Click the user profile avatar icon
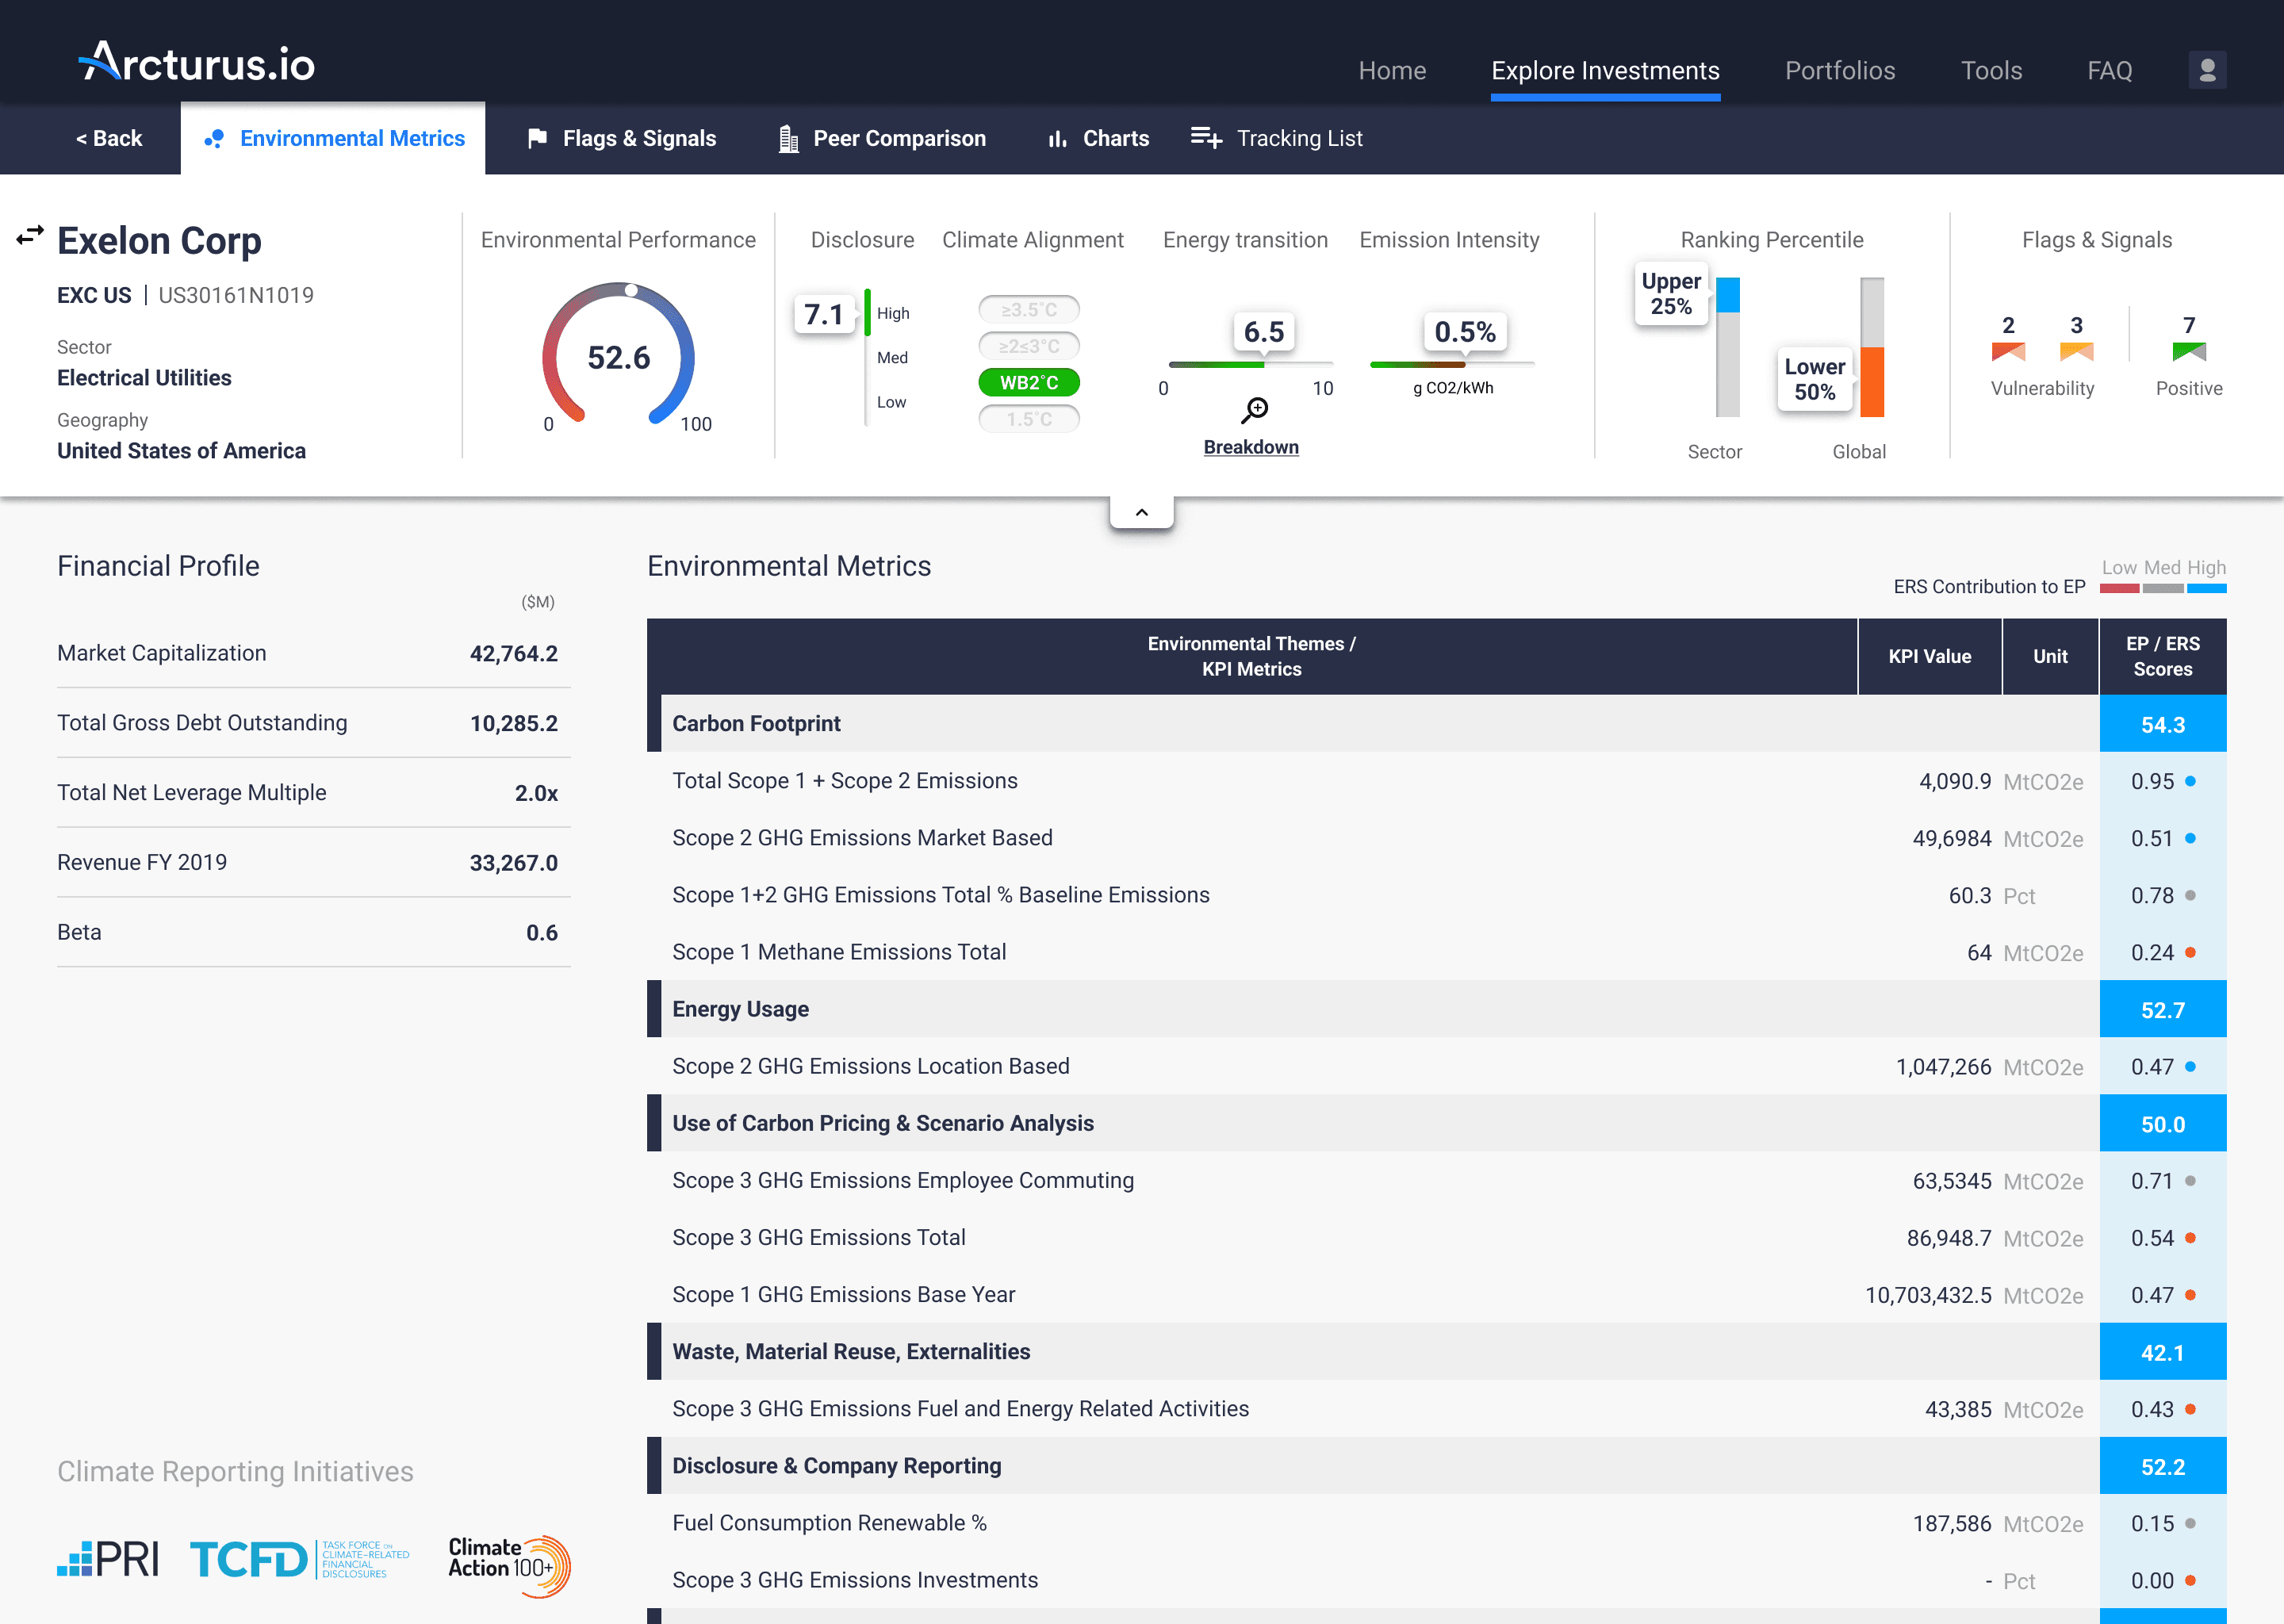The image size is (2284, 1624). [2207, 70]
